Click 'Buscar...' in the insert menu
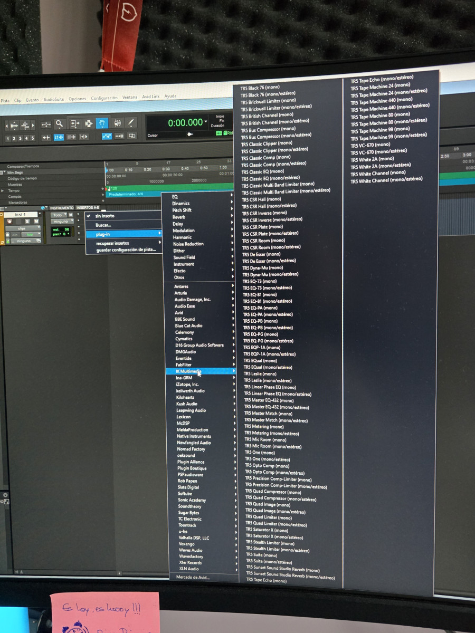Image resolution: width=475 pixels, height=633 pixels. (x=103, y=225)
